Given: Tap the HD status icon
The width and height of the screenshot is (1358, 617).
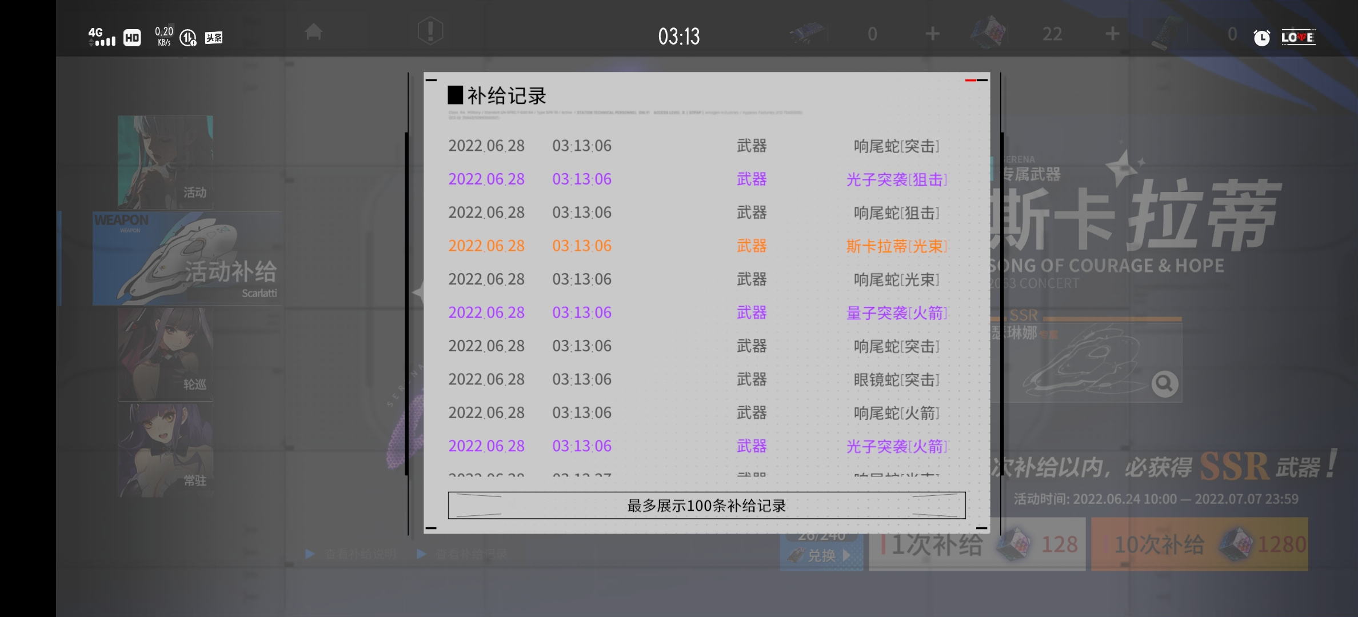Looking at the screenshot, I should 132,38.
